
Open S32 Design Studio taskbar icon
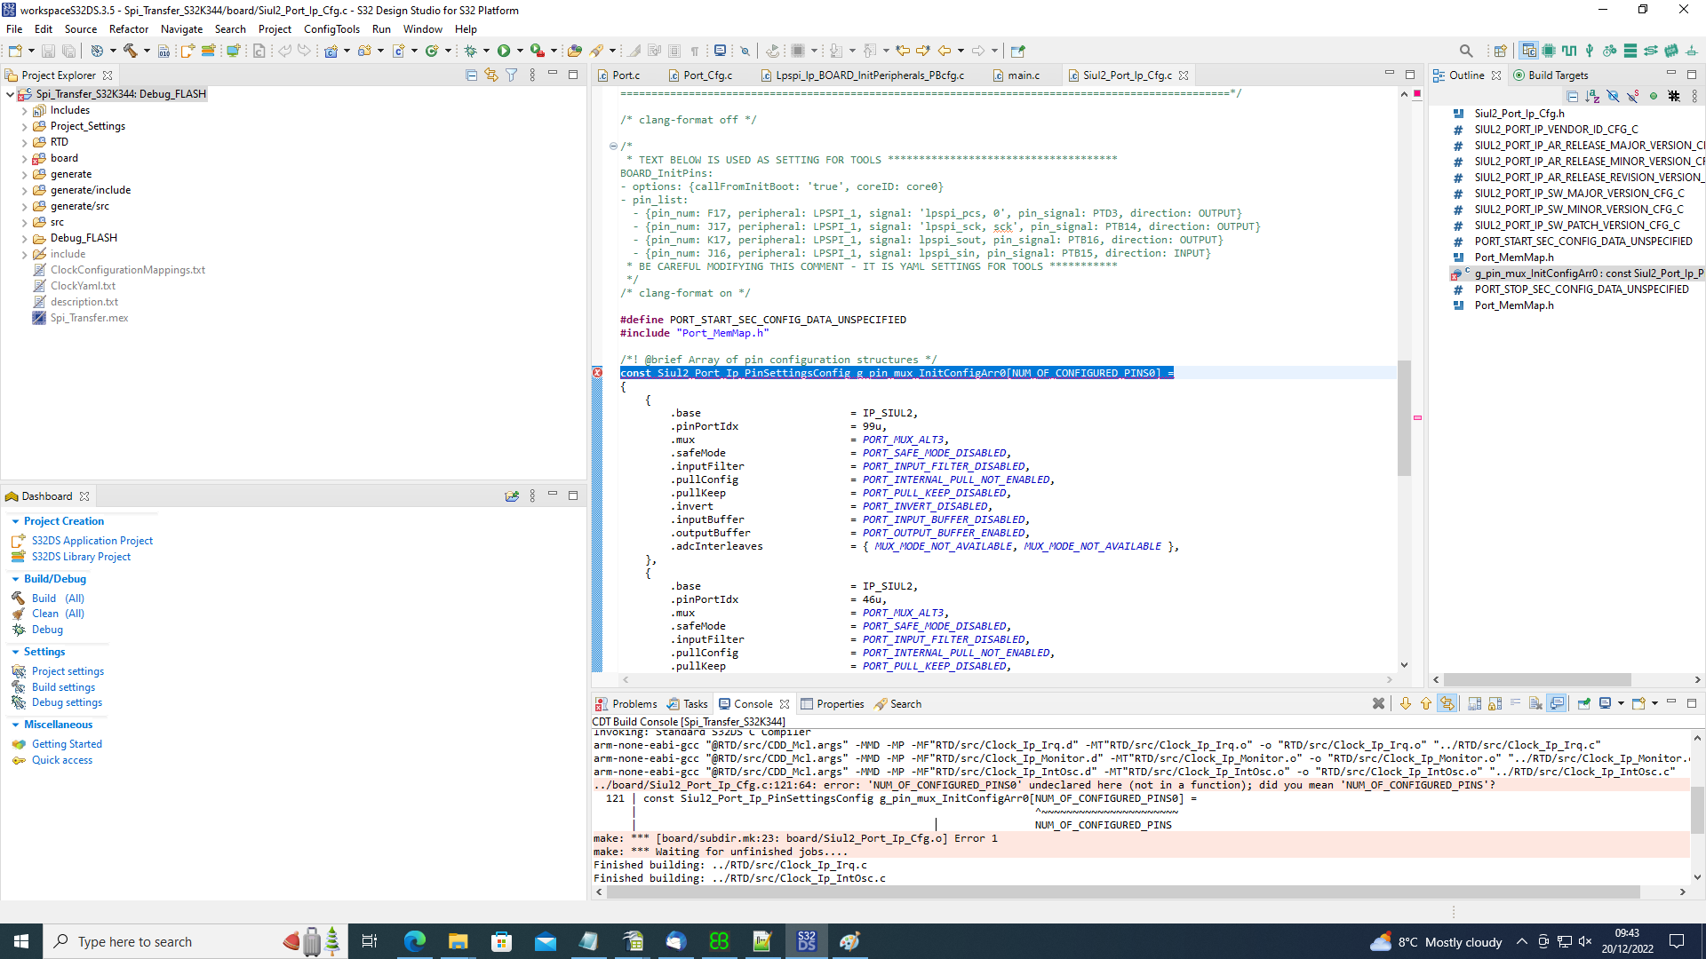click(x=806, y=941)
